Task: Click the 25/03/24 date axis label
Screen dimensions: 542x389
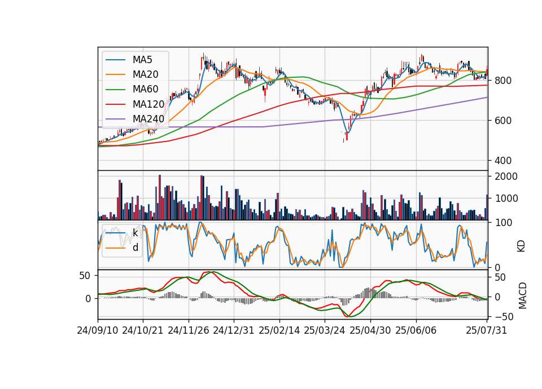Action: 325,330
